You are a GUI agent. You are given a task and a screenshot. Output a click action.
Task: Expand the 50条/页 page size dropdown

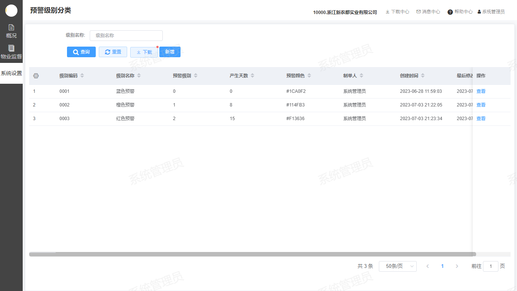pos(397,266)
